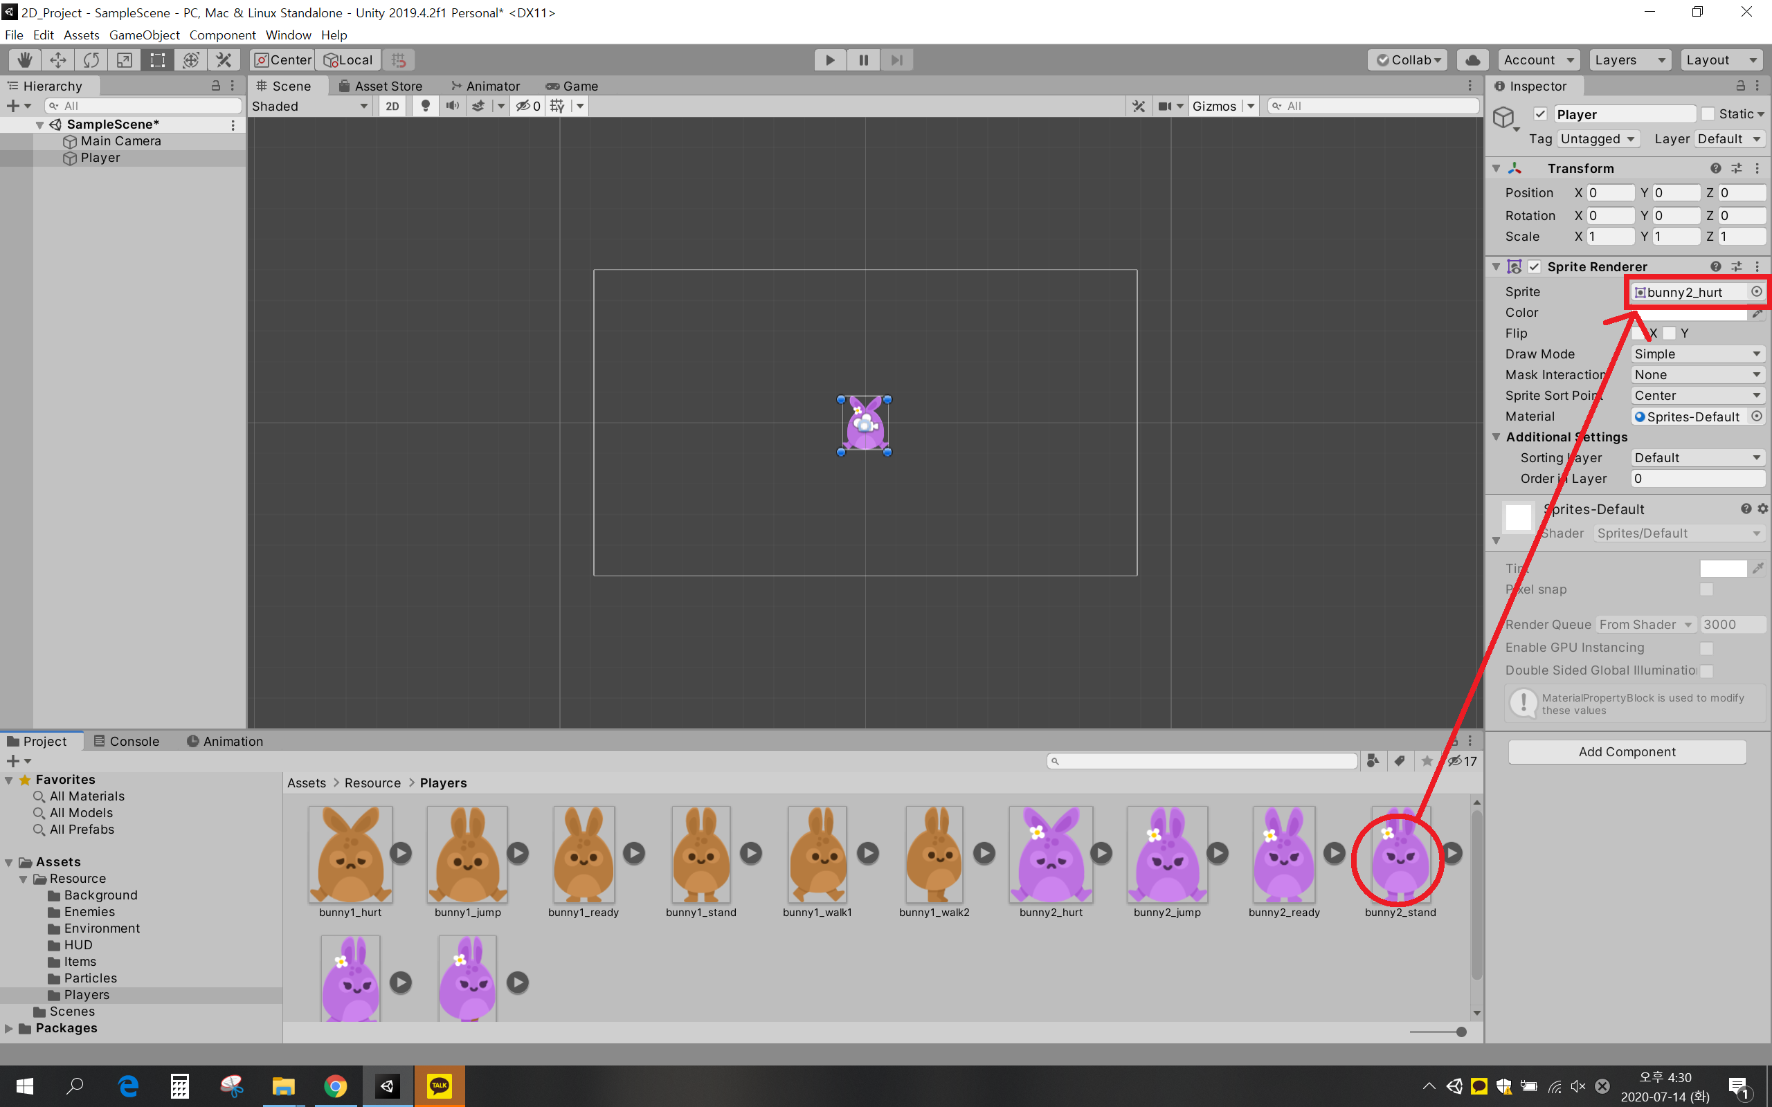The height and width of the screenshot is (1107, 1772).
Task: Toggle the Static checkbox
Action: coord(1708,114)
